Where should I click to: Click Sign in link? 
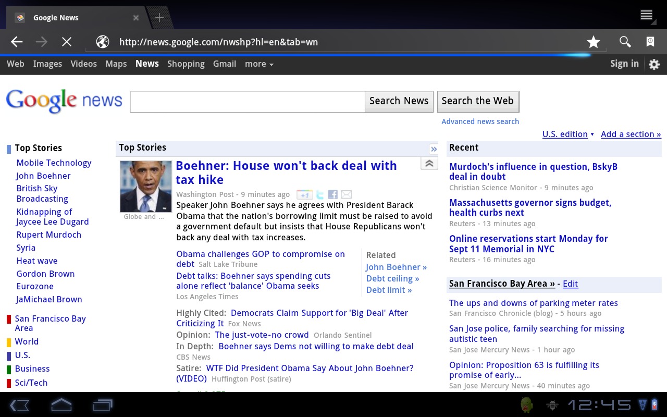tap(624, 64)
